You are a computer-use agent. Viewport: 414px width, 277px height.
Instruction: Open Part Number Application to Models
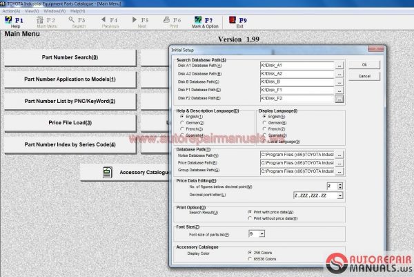click(x=70, y=79)
